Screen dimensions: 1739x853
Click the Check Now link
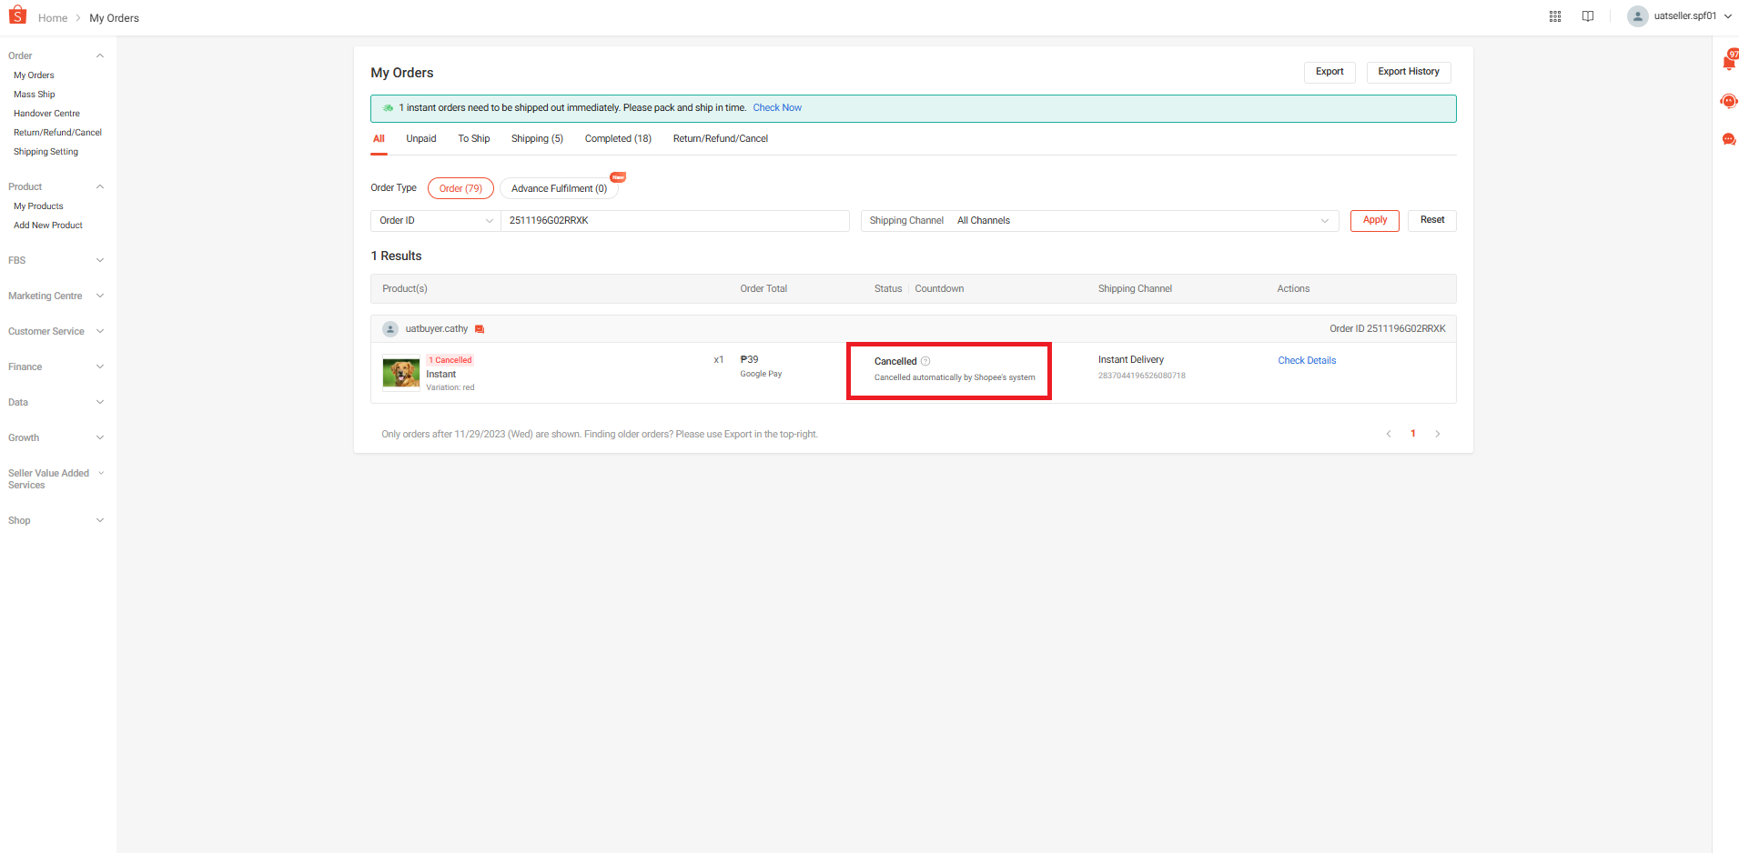click(x=777, y=108)
